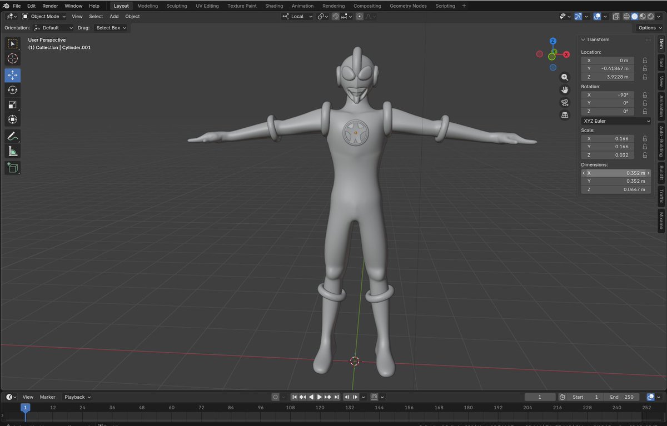The width and height of the screenshot is (667, 426).
Task: Open the Drag Select Box dropdown
Action: (x=111, y=28)
